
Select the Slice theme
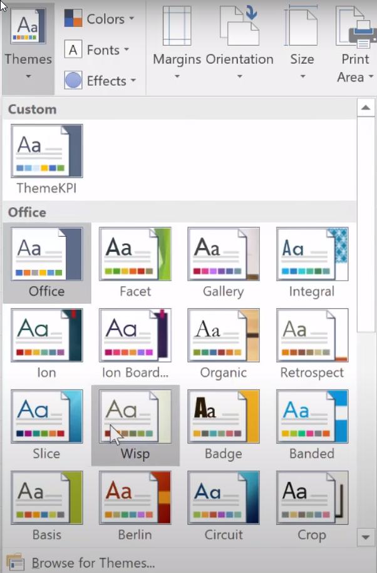click(47, 425)
